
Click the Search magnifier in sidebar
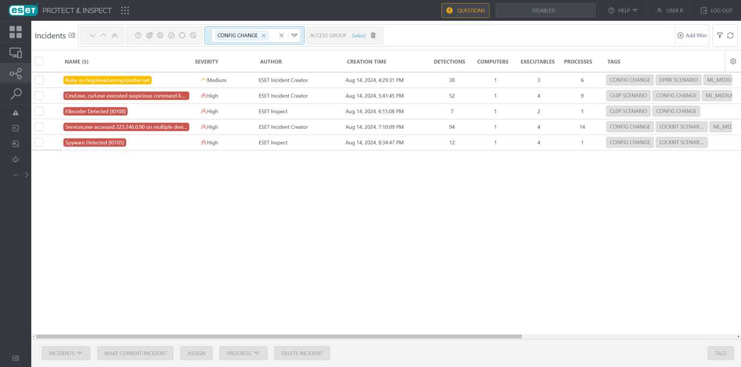16,94
